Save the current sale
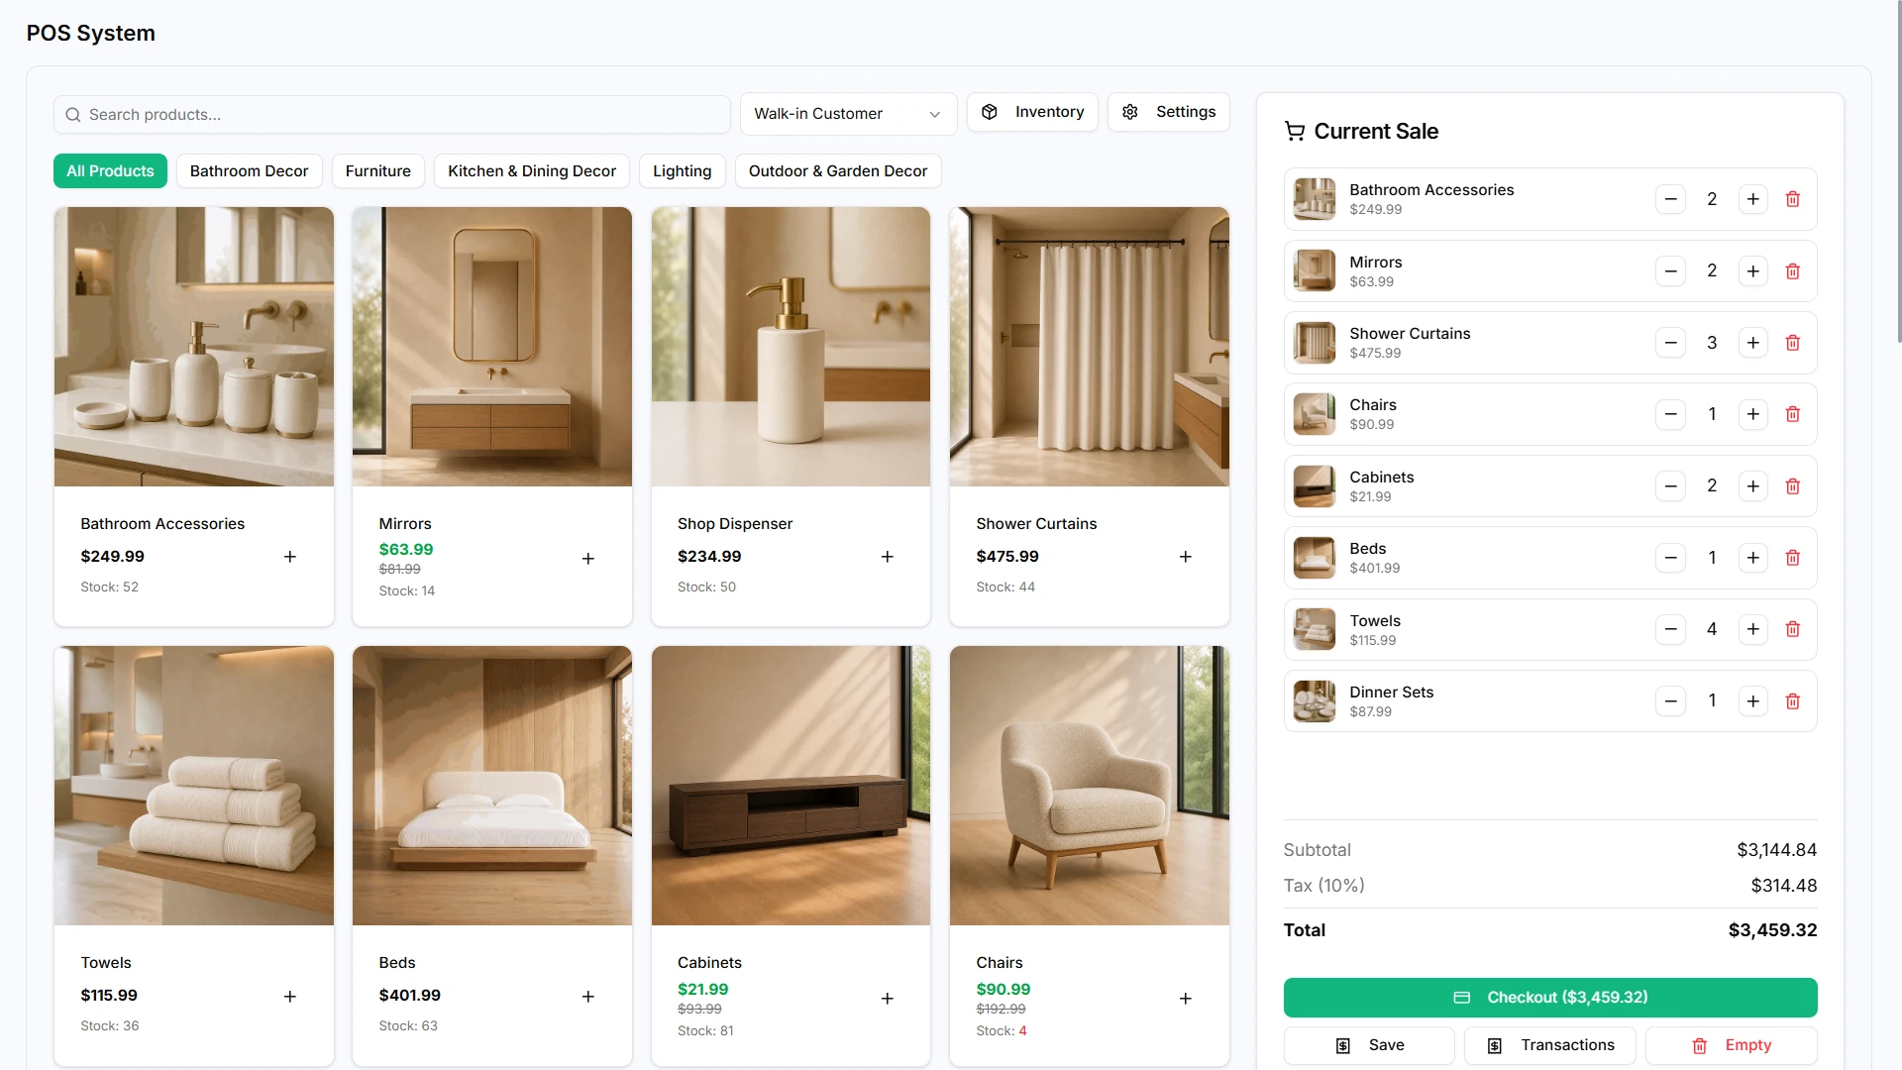This screenshot has height=1070, width=1902. click(1369, 1045)
